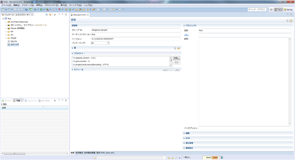Click the Create (作成...) property button
295x160 pixels.
(x=176, y=58)
